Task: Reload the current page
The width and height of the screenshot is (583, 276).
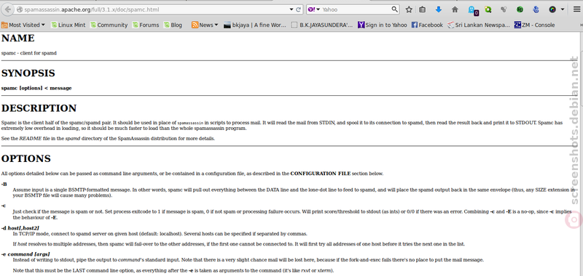Action: [x=298, y=9]
